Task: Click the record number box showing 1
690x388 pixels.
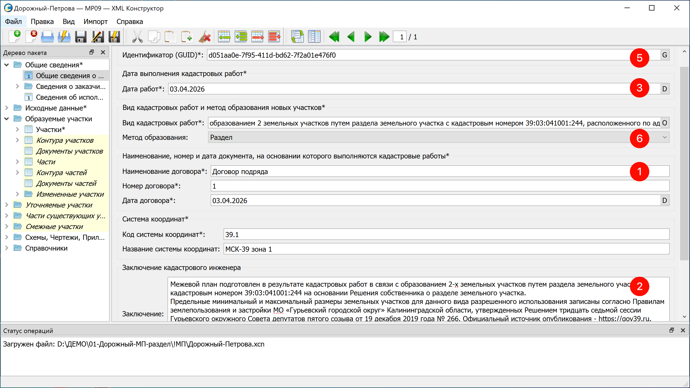Action: (x=400, y=37)
